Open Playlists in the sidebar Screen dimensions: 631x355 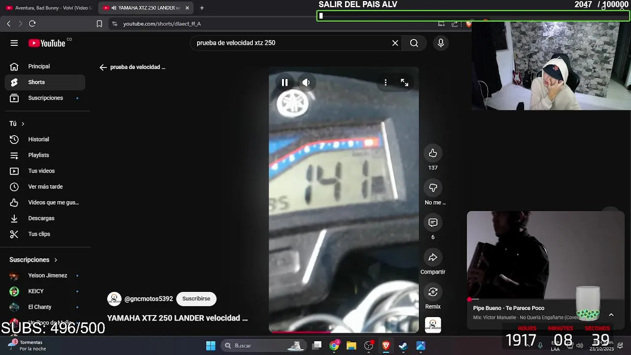45,155
